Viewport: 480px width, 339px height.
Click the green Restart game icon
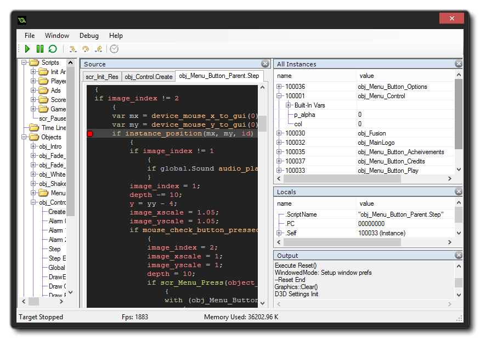point(53,49)
